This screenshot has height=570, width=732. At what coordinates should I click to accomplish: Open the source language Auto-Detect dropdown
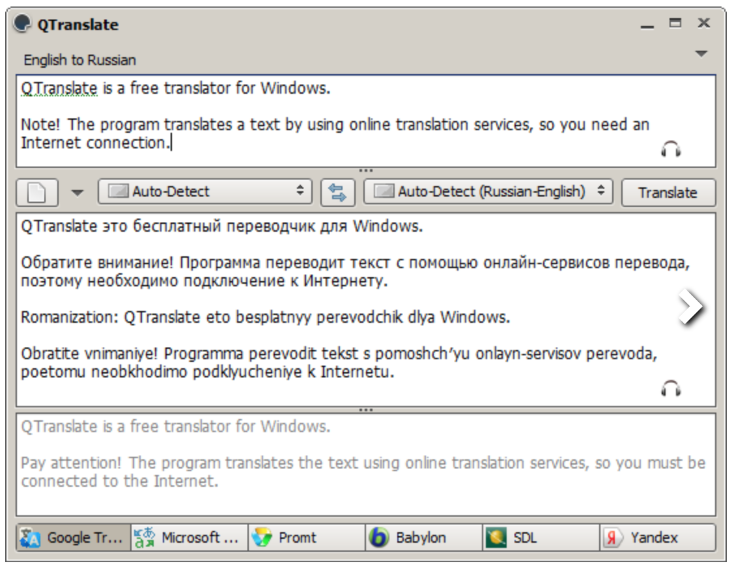tap(206, 192)
